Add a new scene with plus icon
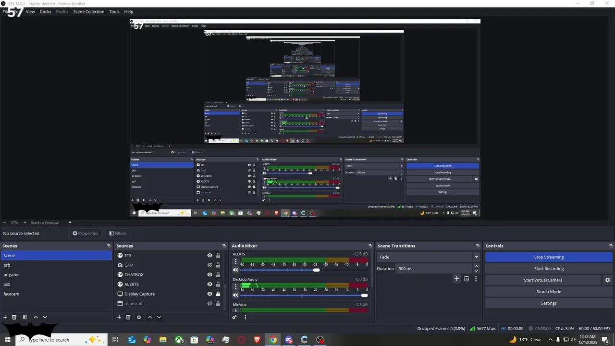Image resolution: width=615 pixels, height=346 pixels. click(x=5, y=317)
